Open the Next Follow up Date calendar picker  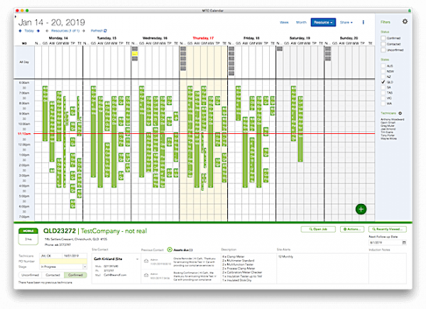pos(404,242)
